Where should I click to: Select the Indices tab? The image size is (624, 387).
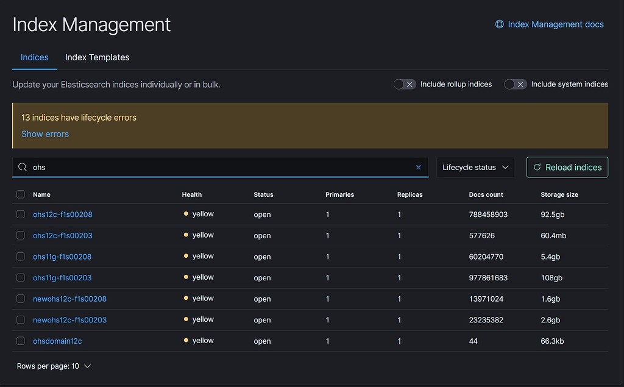point(34,57)
